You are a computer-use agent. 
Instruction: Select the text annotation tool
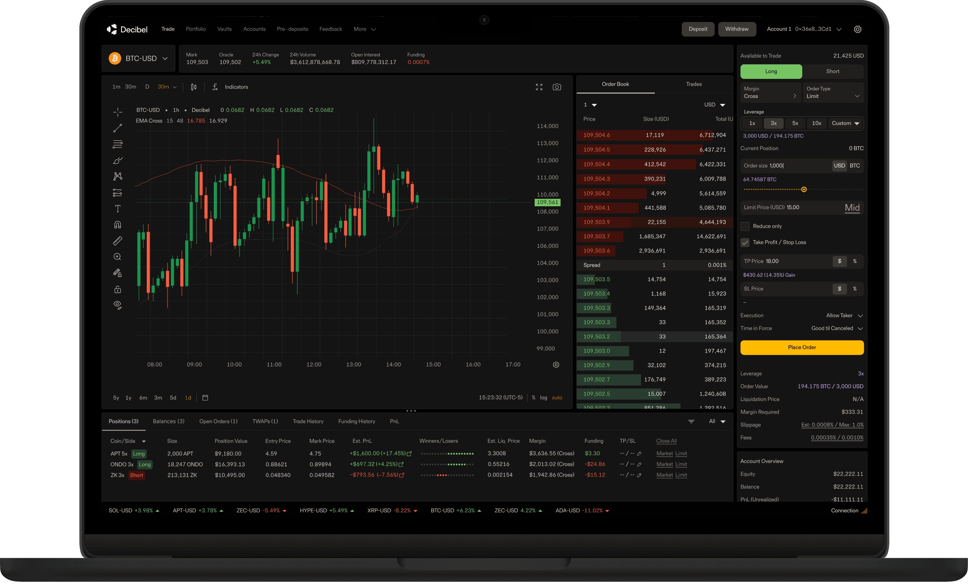click(x=117, y=208)
